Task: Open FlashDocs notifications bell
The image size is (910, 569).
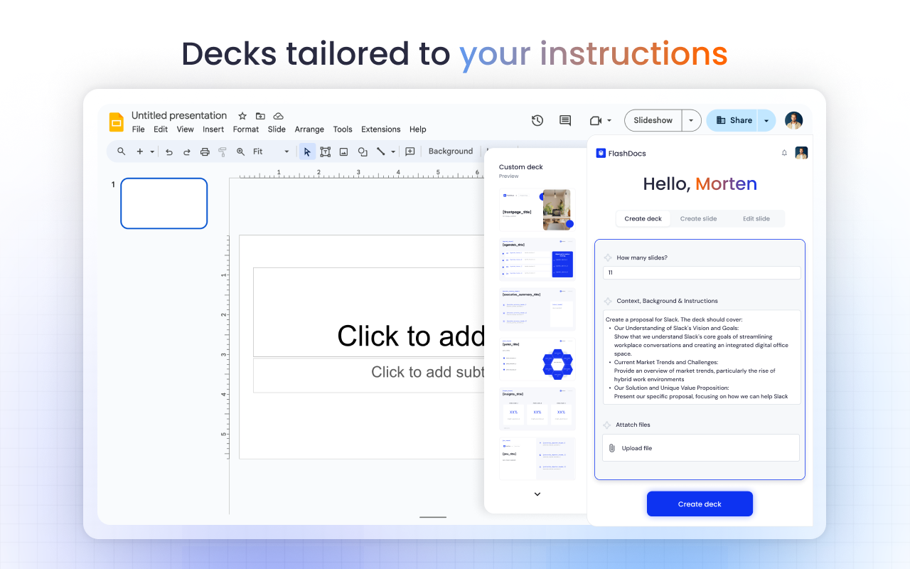Action: (784, 153)
